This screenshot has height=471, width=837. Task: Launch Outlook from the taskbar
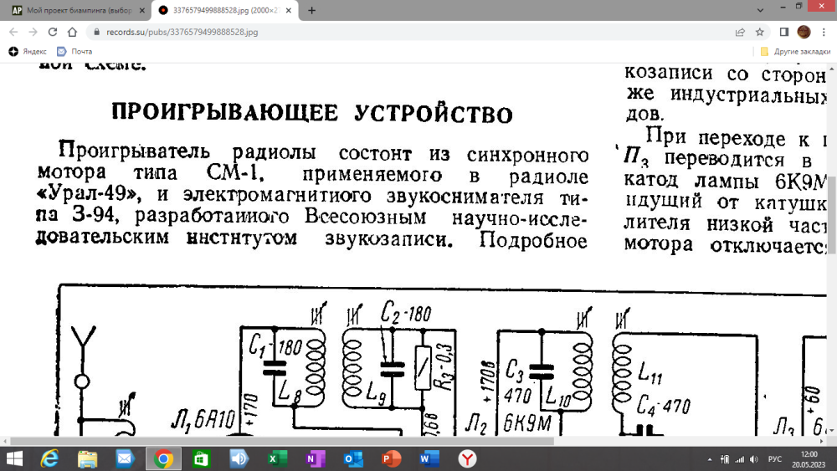(x=353, y=458)
